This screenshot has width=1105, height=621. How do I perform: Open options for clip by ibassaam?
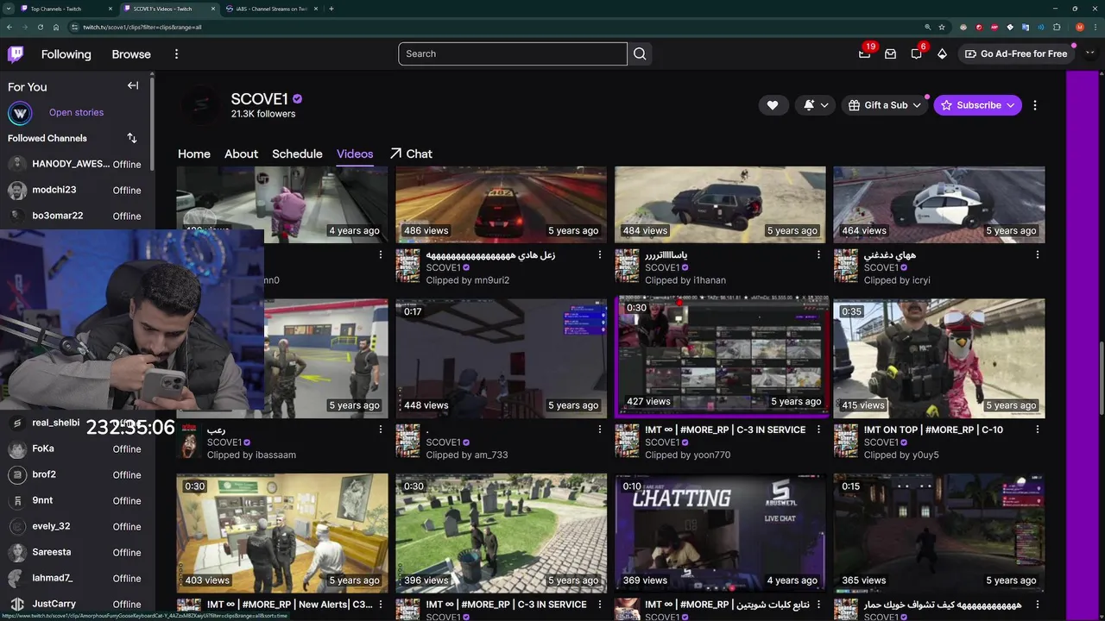pos(381,430)
